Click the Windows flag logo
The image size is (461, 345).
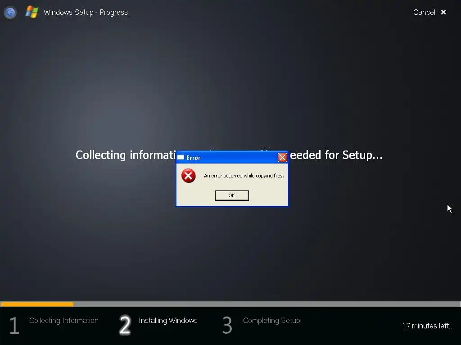pyautogui.click(x=32, y=12)
